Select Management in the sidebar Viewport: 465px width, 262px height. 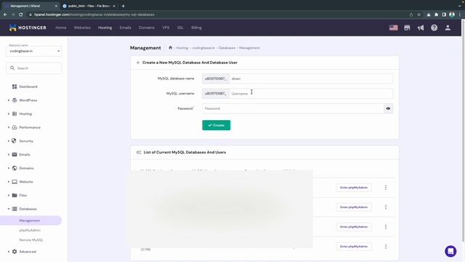[31, 221]
